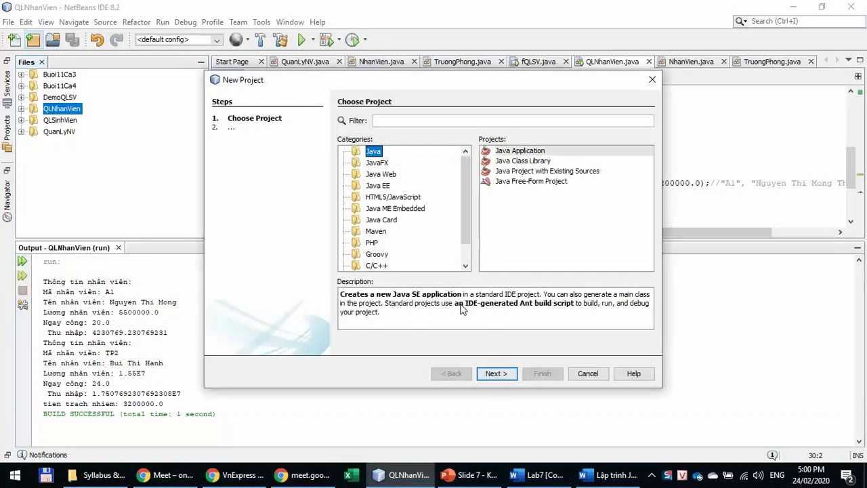This screenshot has width=867, height=488.
Task: Click the filter magnifier icon in dialog
Action: tap(342, 121)
